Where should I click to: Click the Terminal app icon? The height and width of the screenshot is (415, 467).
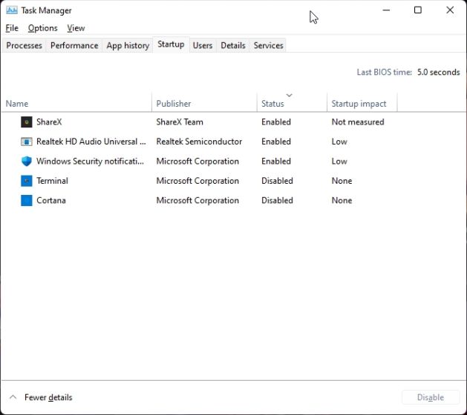pyautogui.click(x=27, y=181)
